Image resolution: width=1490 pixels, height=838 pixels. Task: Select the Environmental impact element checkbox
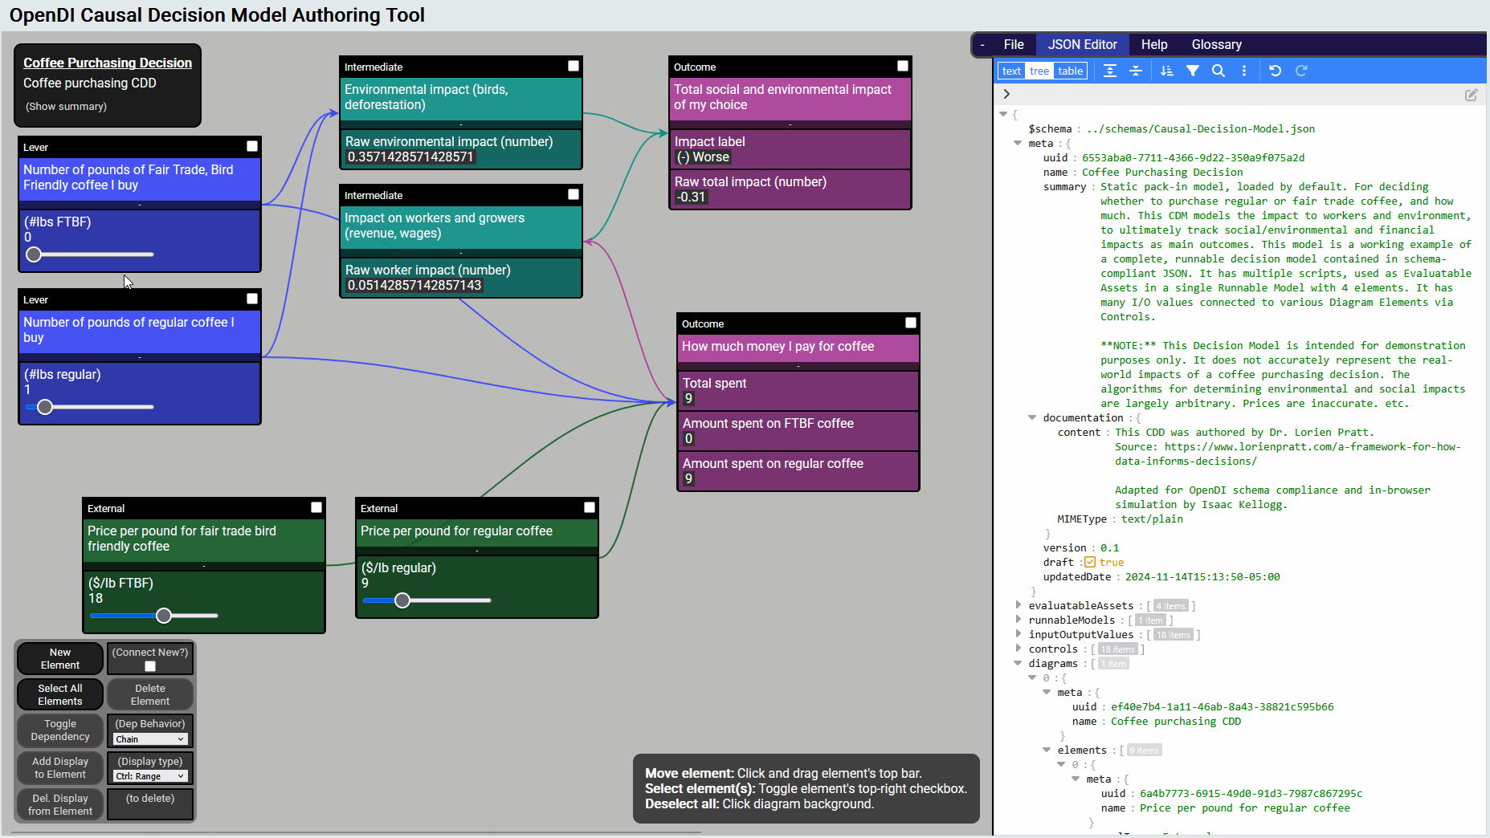point(574,66)
